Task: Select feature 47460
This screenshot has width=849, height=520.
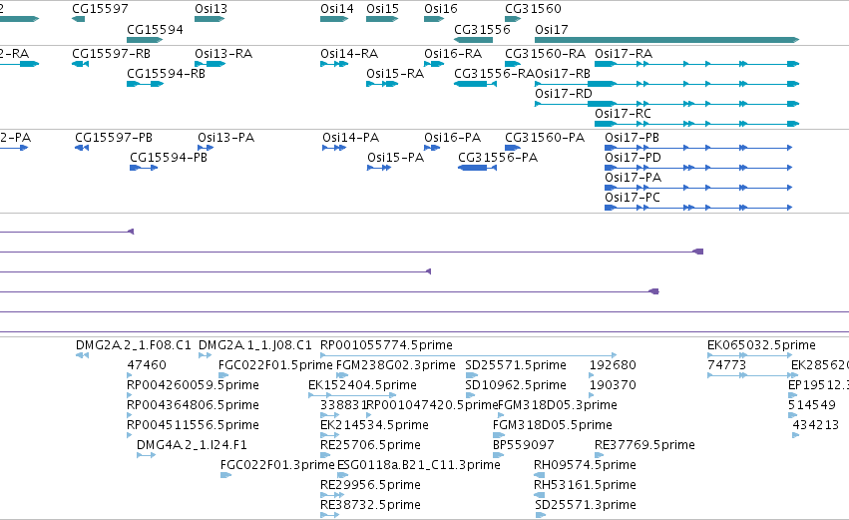Action: pos(147,365)
